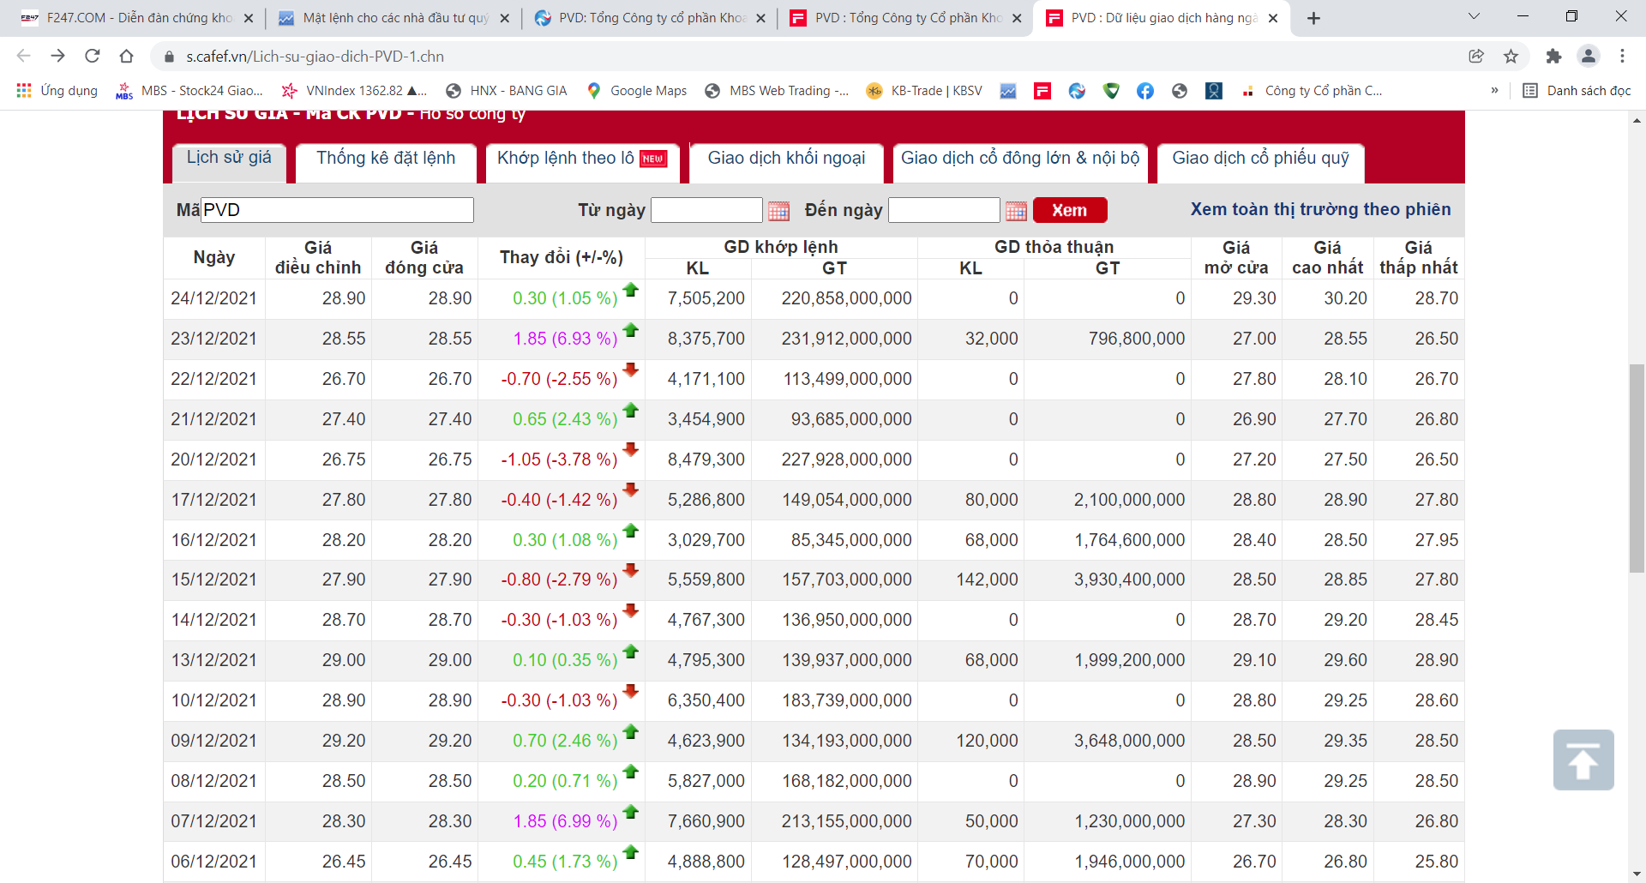The width and height of the screenshot is (1646, 883).
Task: Click the address bar URL
Action: (315, 57)
